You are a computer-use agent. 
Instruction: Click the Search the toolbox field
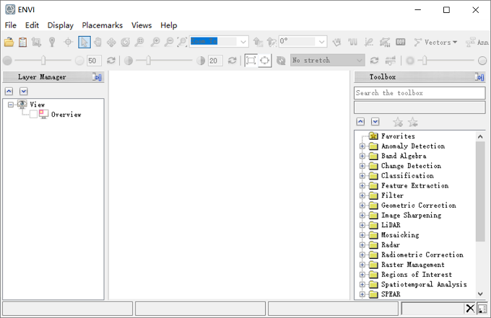pyautogui.click(x=420, y=93)
